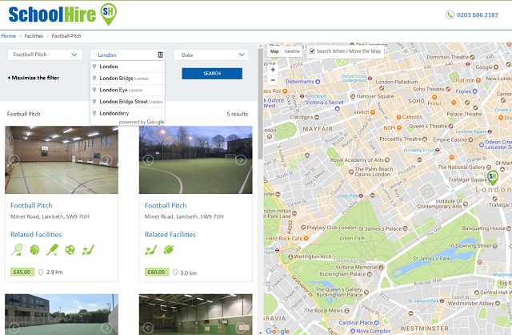Screen dimensions: 512x335
Task: Click the cricket bat facility icon
Action: (x=52, y=250)
